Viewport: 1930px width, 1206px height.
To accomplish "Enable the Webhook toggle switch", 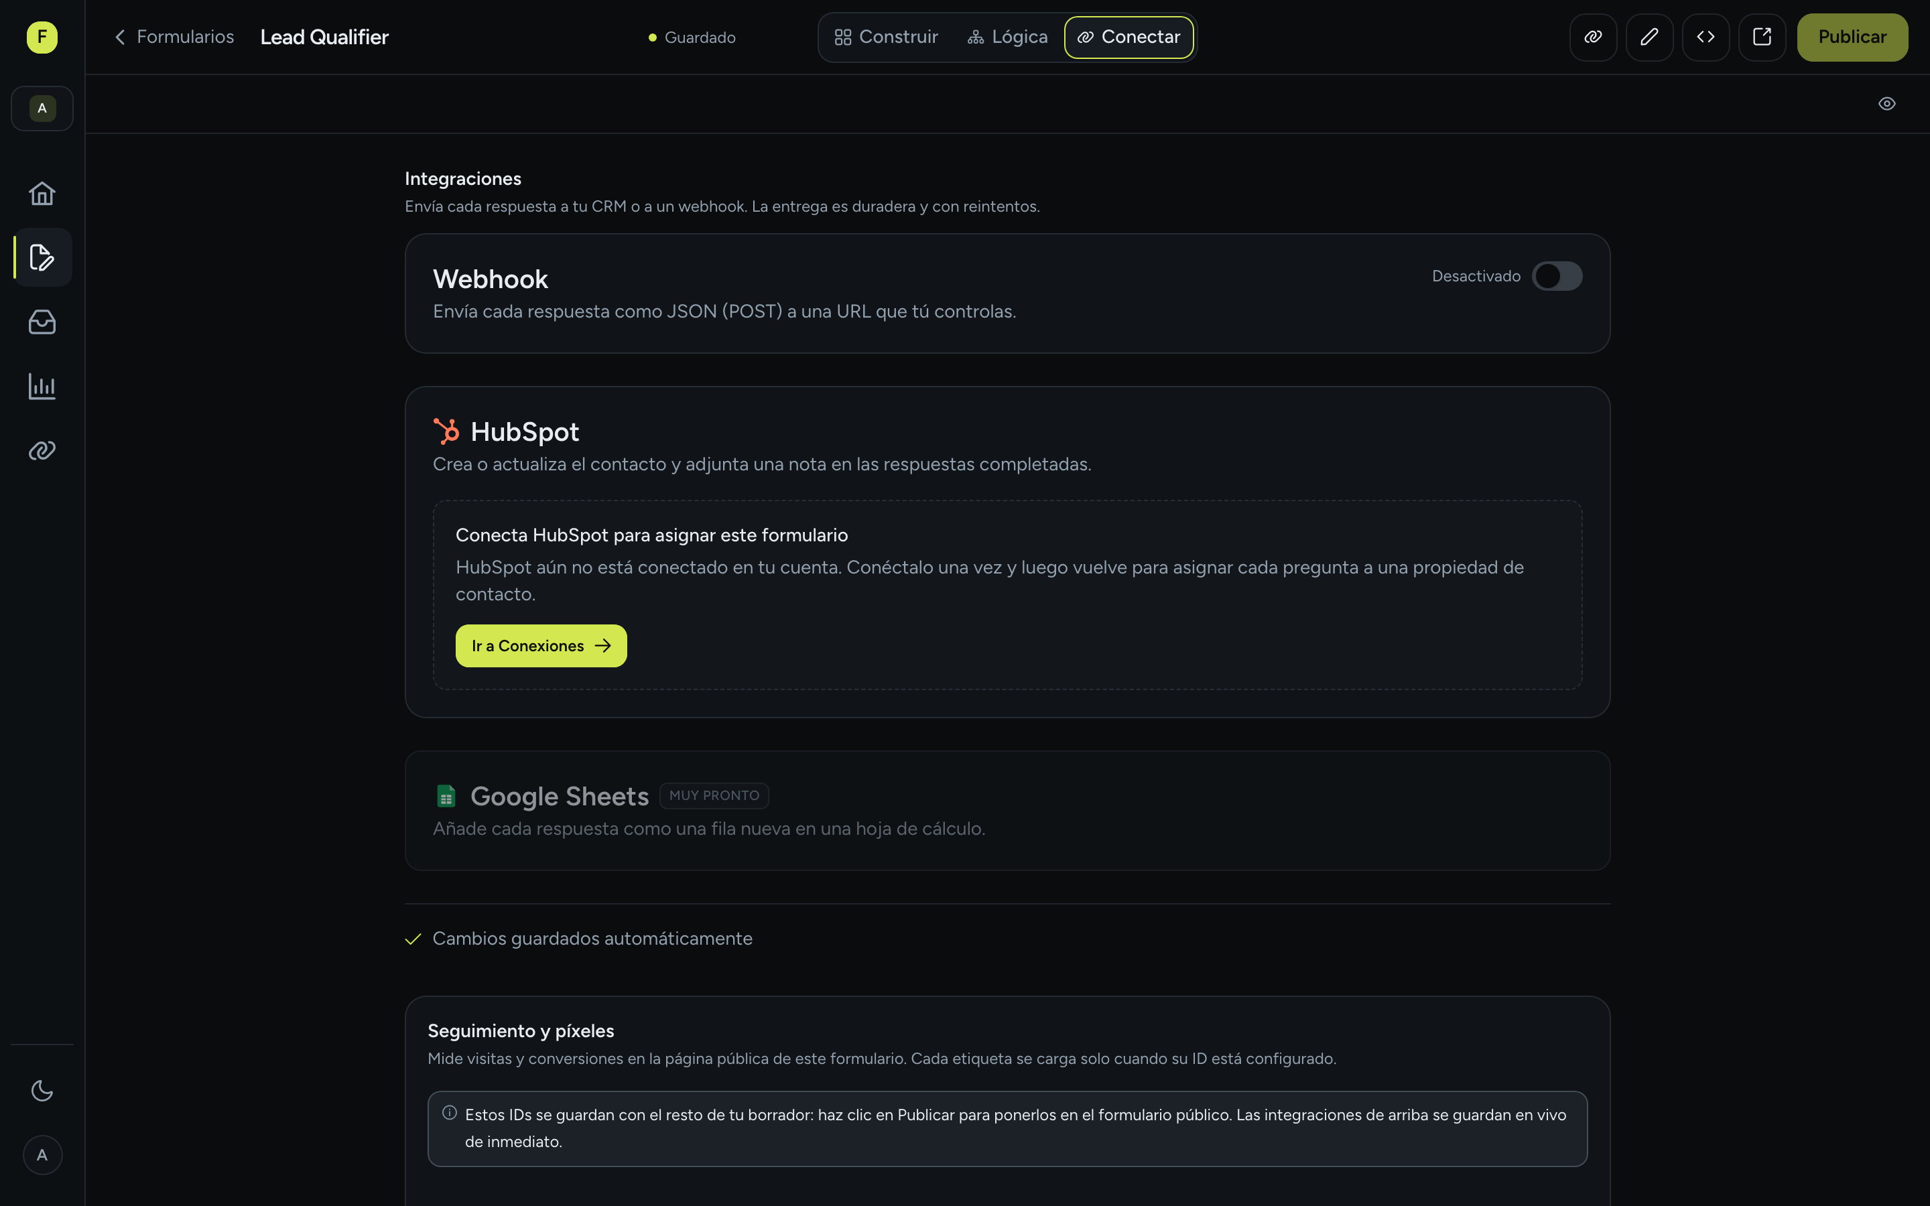I will pyautogui.click(x=1557, y=276).
